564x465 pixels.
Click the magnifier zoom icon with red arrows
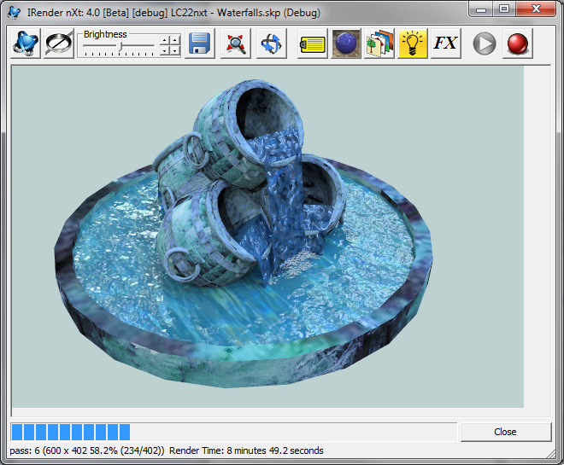click(x=236, y=44)
